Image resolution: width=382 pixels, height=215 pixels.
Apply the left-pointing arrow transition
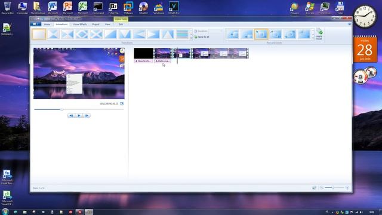pos(139,35)
